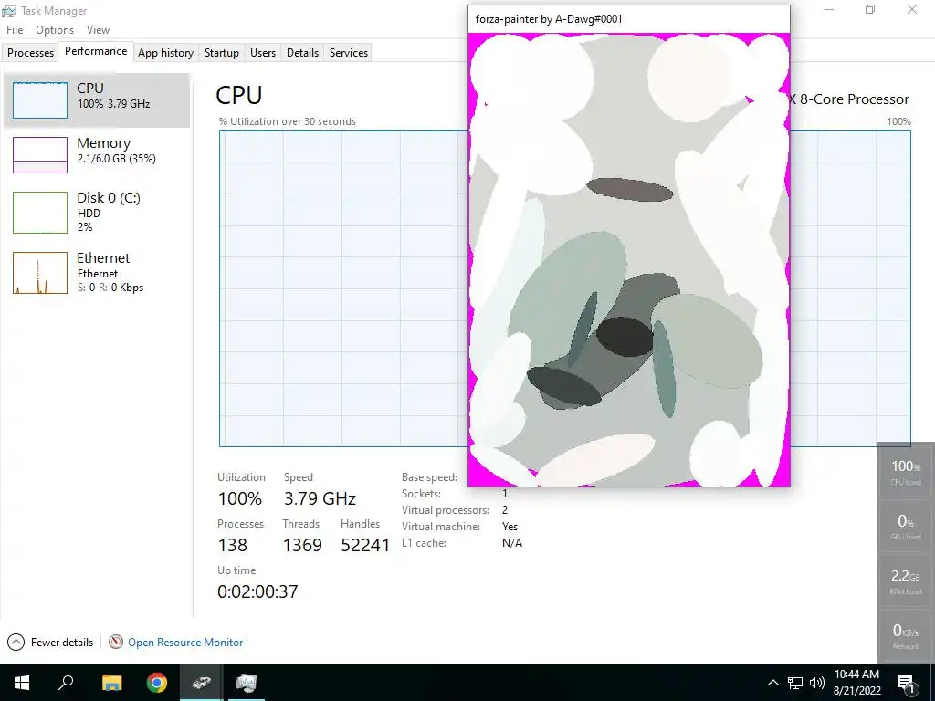Open the Startup tab
Screen dimensions: 935x701
(x=221, y=52)
